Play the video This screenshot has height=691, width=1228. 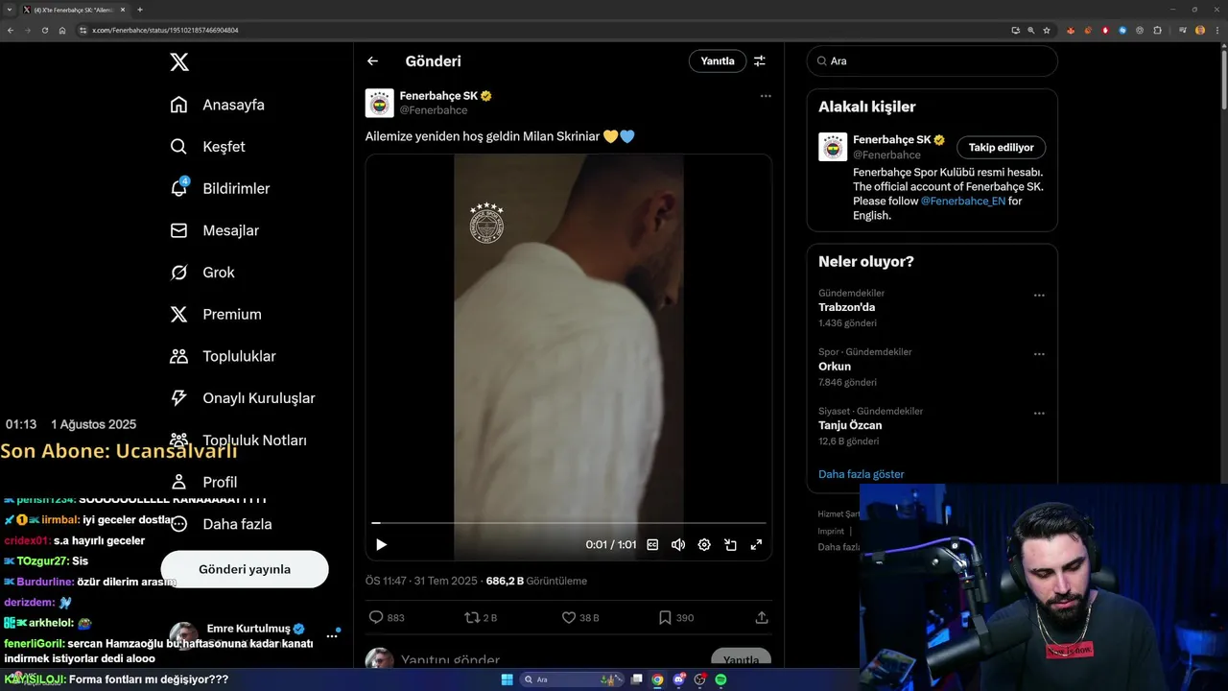[381, 544]
